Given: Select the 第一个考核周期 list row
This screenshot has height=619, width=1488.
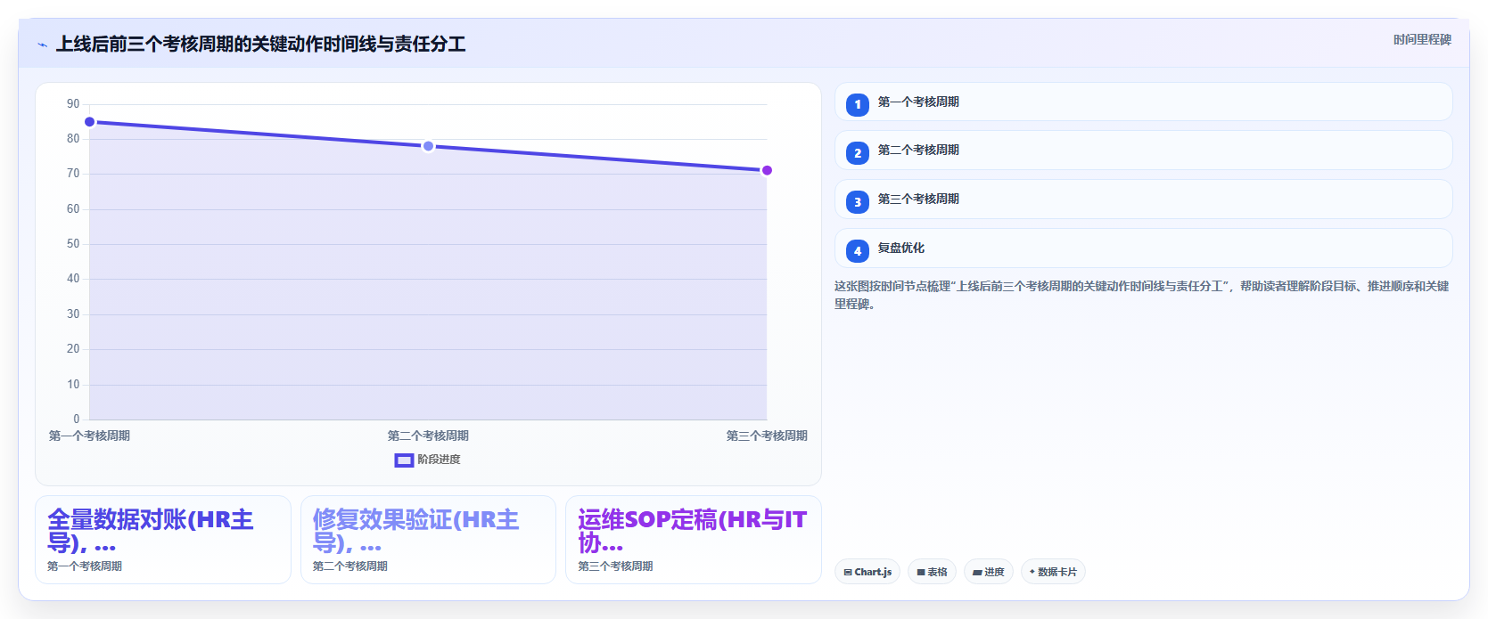Looking at the screenshot, I should [x=1144, y=102].
